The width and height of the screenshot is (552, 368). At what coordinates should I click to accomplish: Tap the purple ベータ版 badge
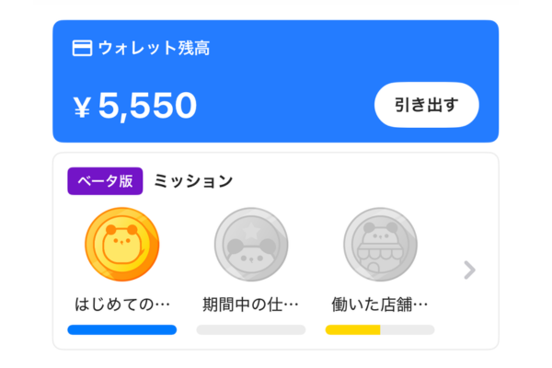pyautogui.click(x=105, y=181)
